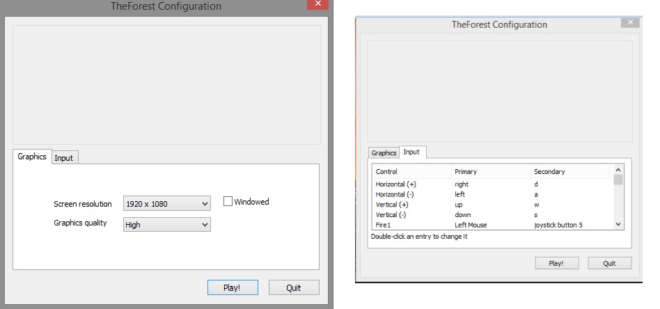Click secondary binding 'a'
The image size is (660, 309).
coord(536,194)
